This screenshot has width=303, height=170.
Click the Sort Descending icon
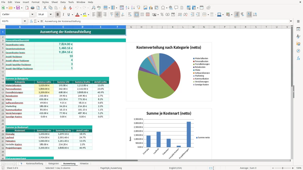[133, 8]
